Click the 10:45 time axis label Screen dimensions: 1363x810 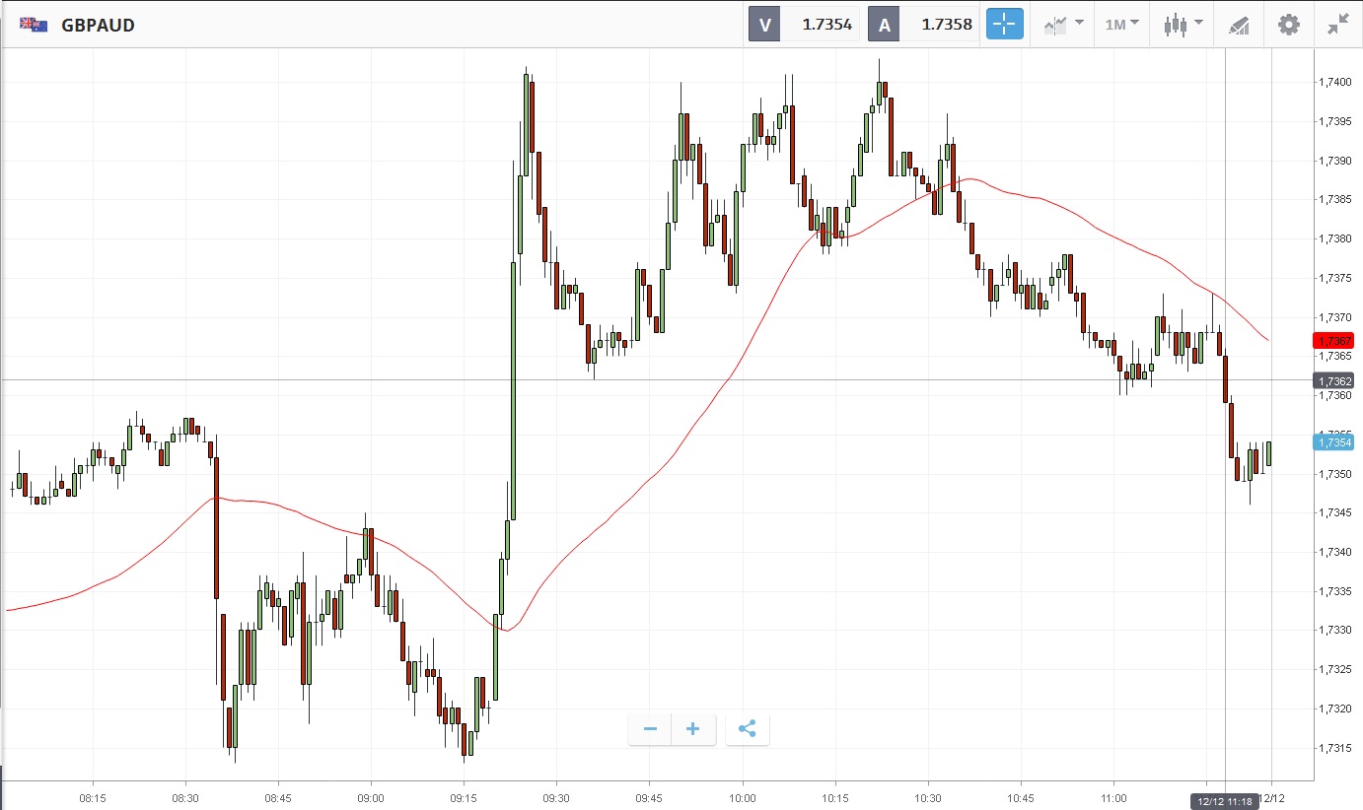click(x=1021, y=798)
